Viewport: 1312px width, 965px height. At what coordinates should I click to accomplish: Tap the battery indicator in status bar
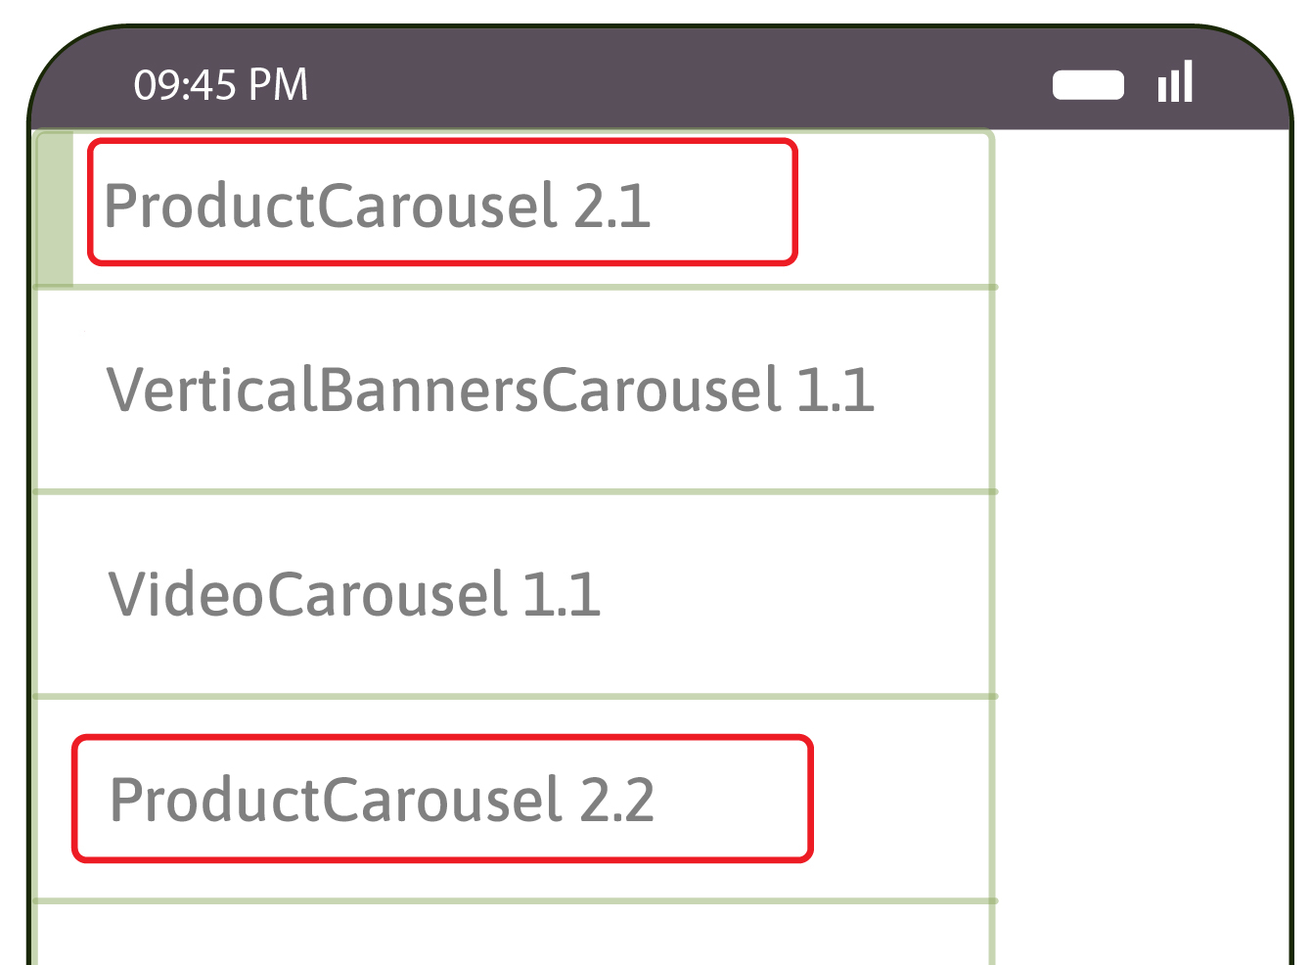[x=1088, y=85]
